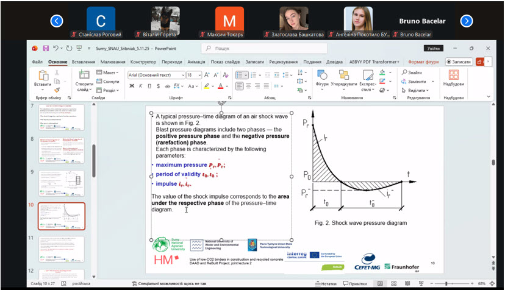Open the Макет layout dropdown
The width and height of the screenshot is (505, 290).
point(110,72)
